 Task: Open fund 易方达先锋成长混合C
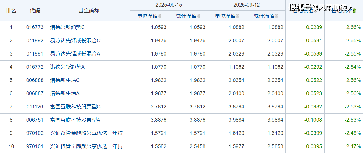[x=75, y=41]
